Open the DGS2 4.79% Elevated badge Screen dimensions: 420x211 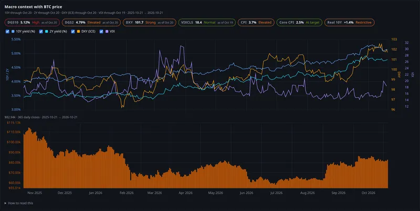[x=91, y=23]
